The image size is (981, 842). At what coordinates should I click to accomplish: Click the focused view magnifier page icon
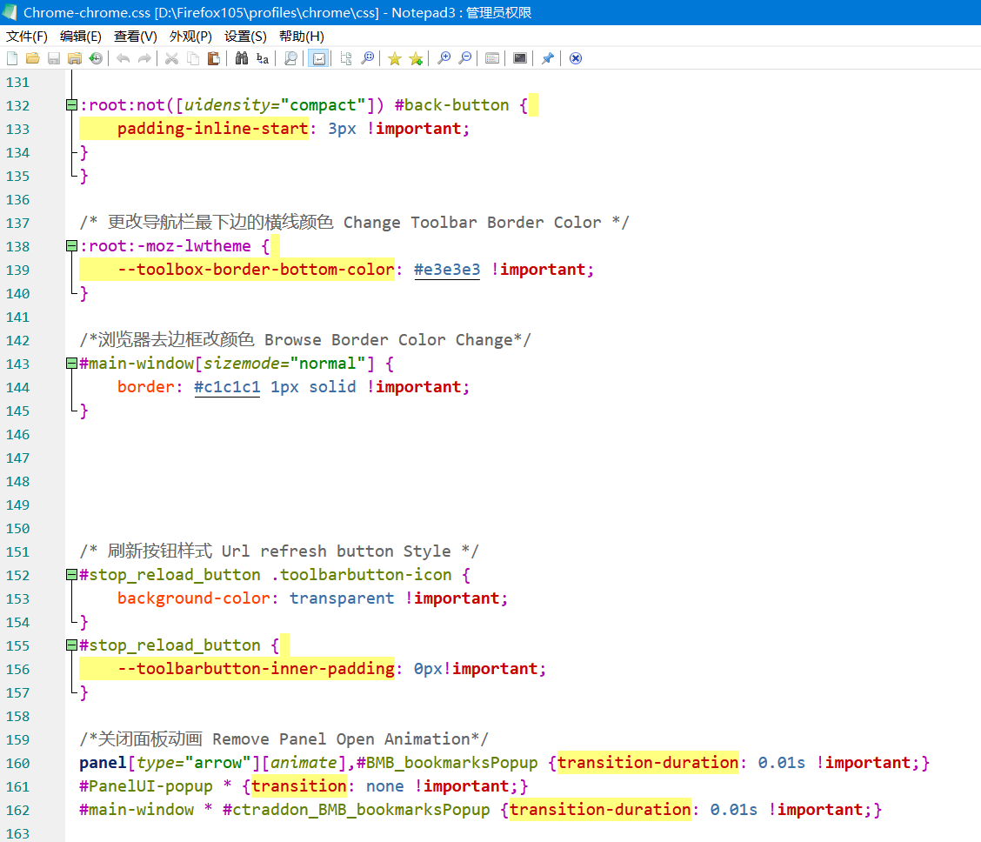coord(291,58)
